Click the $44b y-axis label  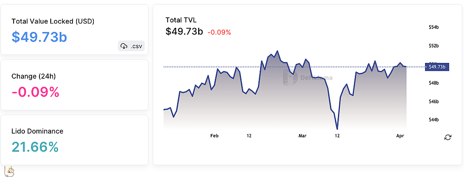[x=434, y=120]
